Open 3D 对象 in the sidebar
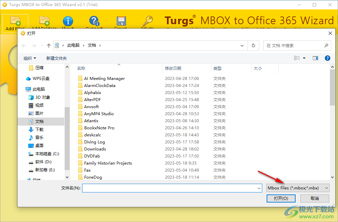 tap(39, 97)
